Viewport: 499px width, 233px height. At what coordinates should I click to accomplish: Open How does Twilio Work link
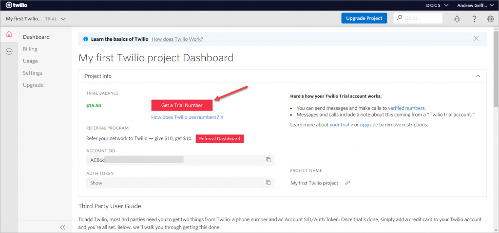coord(177,39)
